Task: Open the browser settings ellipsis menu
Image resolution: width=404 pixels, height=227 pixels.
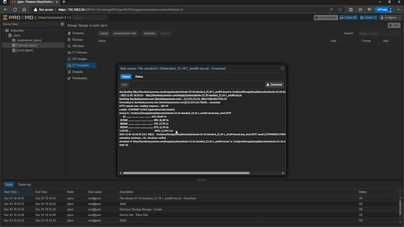Action: (399, 9)
